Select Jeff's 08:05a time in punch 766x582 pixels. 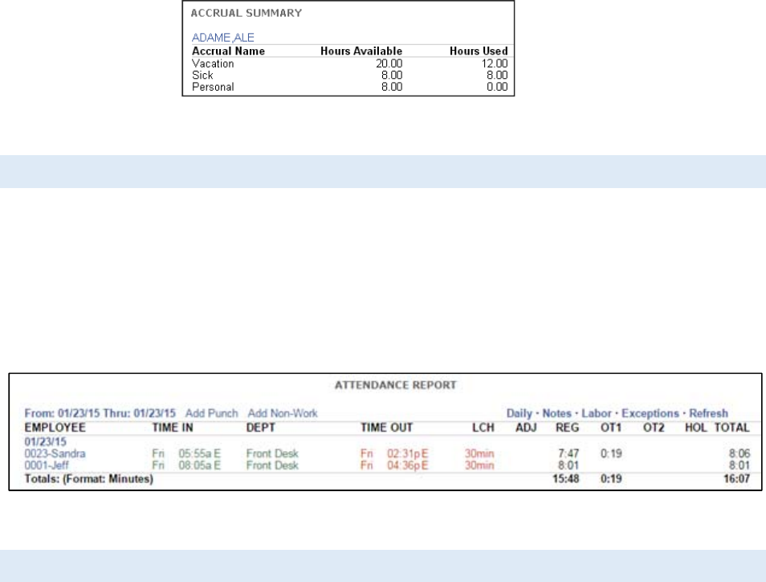pyautogui.click(x=199, y=465)
